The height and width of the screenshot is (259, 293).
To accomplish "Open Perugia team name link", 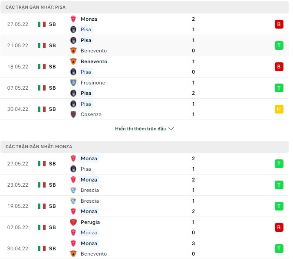I will click(x=90, y=222).
